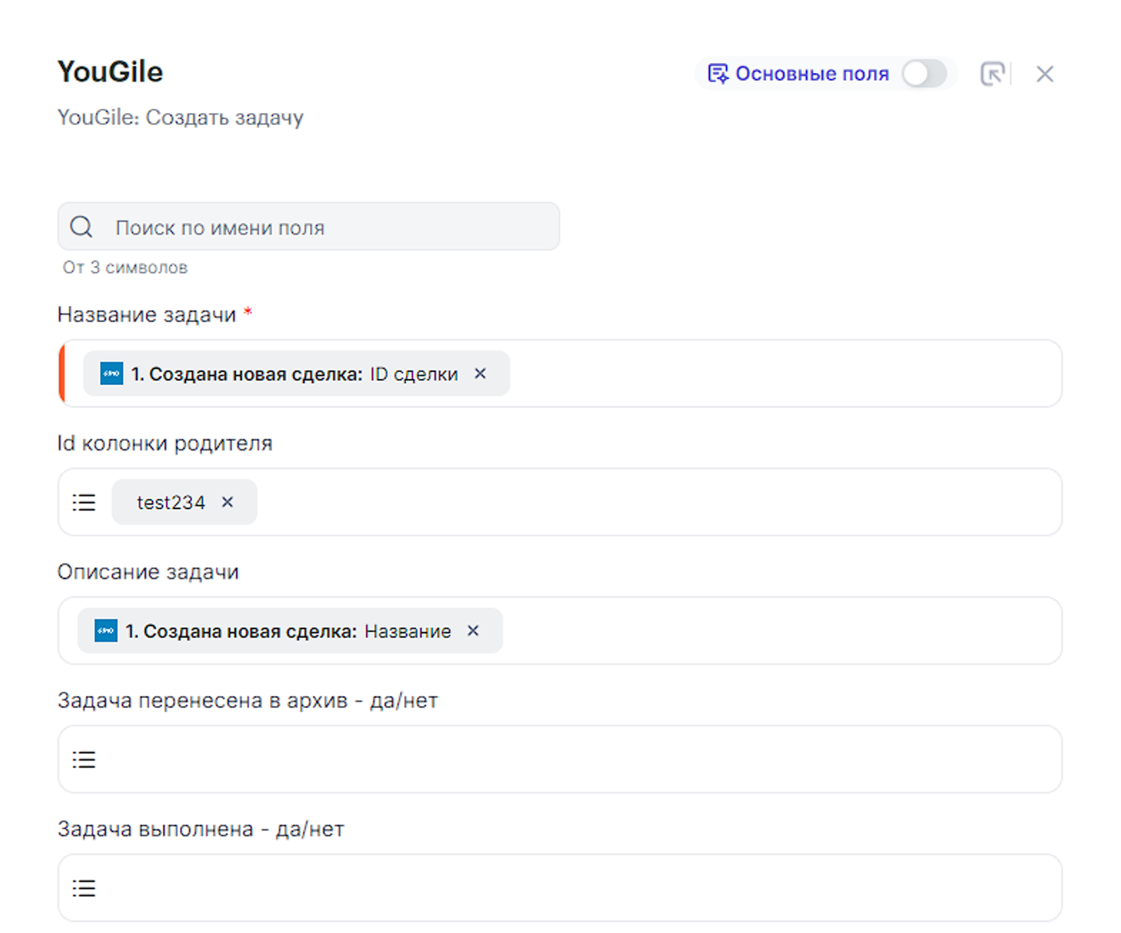Click the ID сделки source icon
The width and height of the screenshot is (1121, 933).
click(x=111, y=374)
